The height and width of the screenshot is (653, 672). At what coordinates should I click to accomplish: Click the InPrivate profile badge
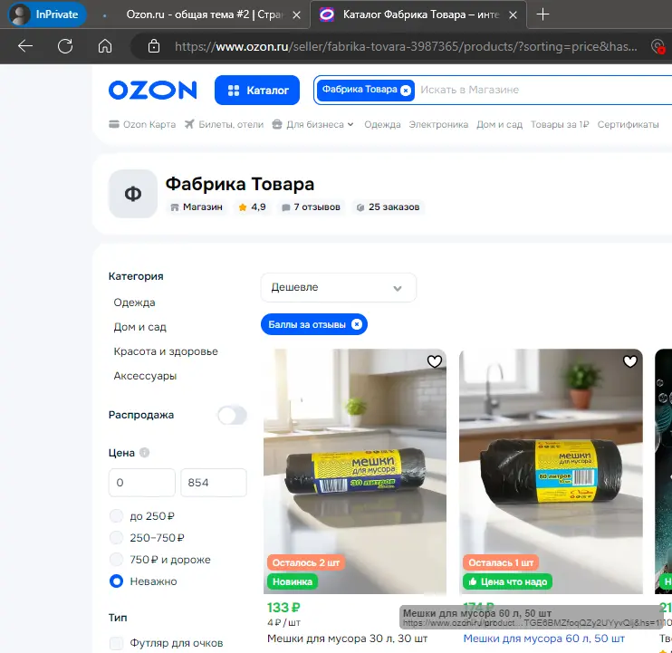coord(47,14)
